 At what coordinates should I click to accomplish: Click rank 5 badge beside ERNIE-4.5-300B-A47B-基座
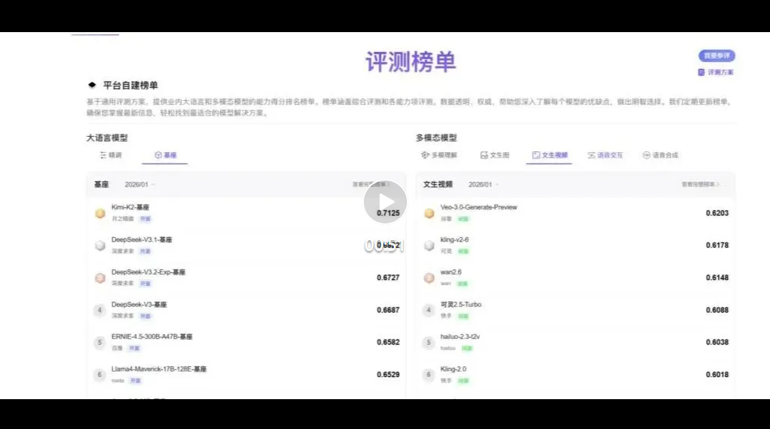coord(99,343)
